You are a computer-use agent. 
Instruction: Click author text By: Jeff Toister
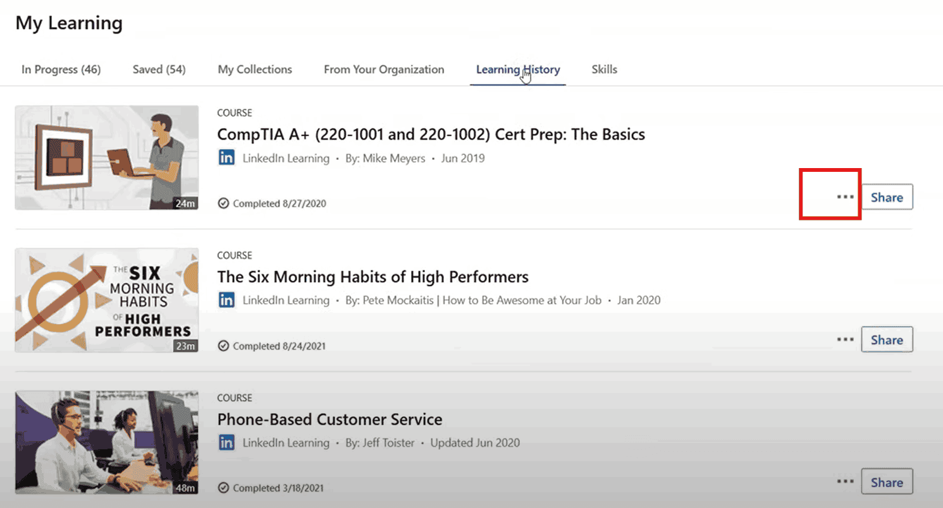pyautogui.click(x=379, y=443)
